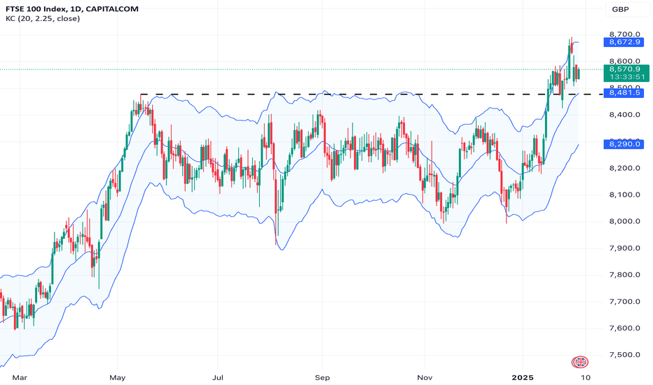Click the 10 date label on the time axis
This screenshot has width=653, height=385.
(x=586, y=378)
